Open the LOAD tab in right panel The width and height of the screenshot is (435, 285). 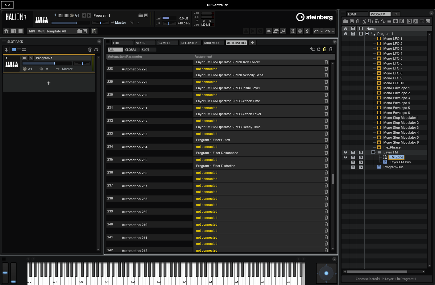[x=357, y=14]
